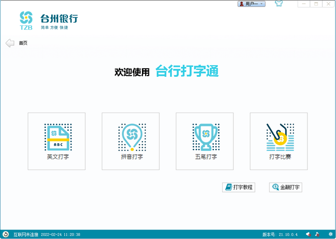Click the 台行打字通 title text

(187, 71)
